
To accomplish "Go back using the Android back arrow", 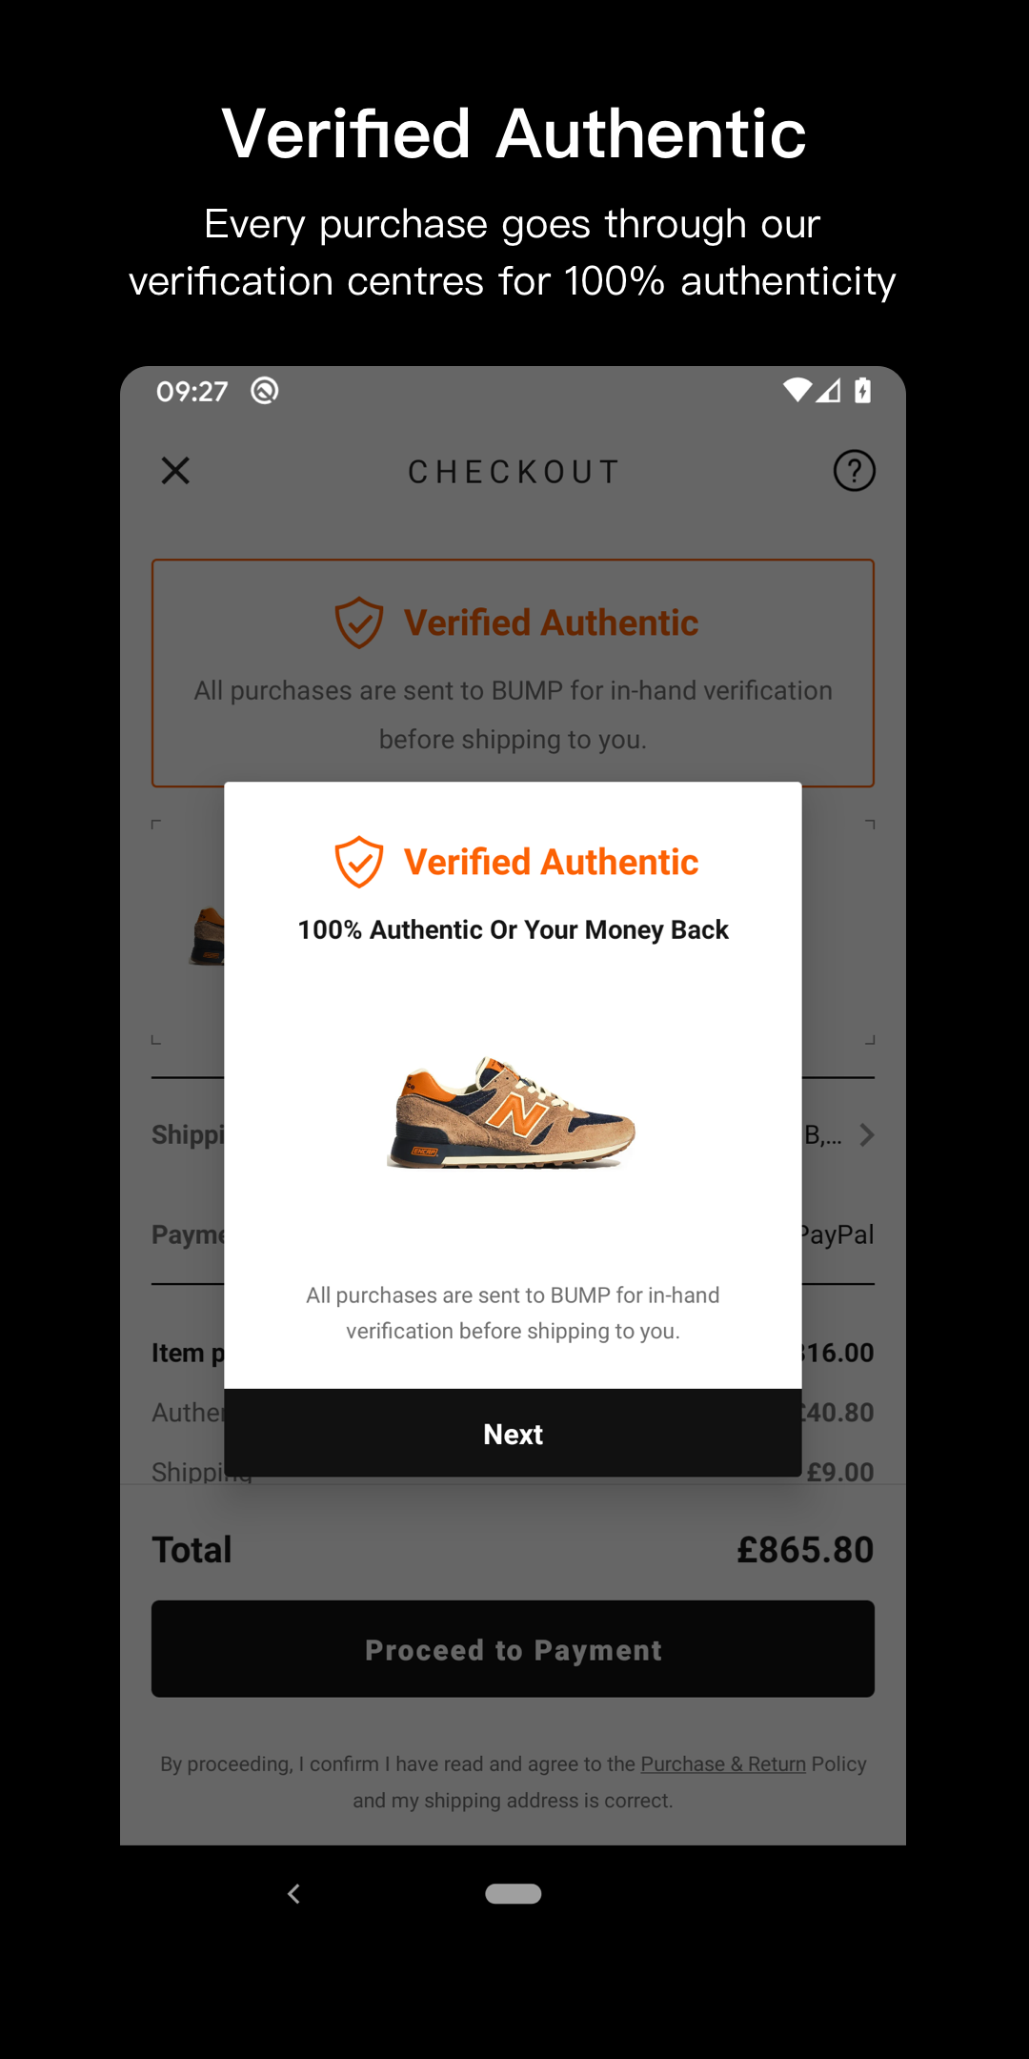I will point(294,1893).
